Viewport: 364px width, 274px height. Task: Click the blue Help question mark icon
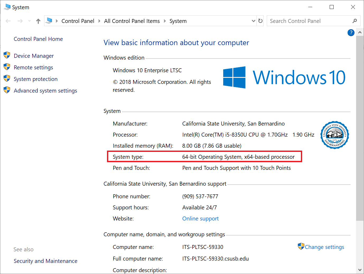(351, 33)
